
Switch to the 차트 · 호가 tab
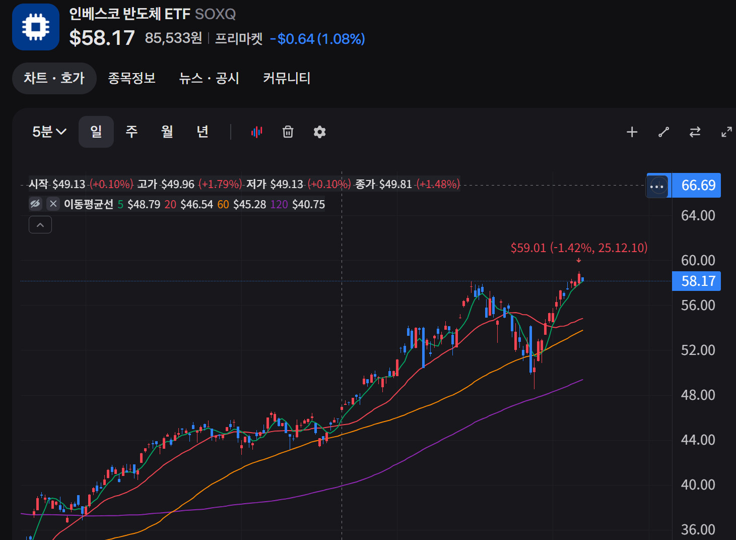(54, 78)
